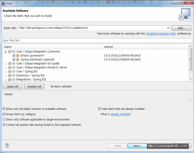
Task: Click the Eclipse icon in the Install title bar
Action: click(3, 3)
